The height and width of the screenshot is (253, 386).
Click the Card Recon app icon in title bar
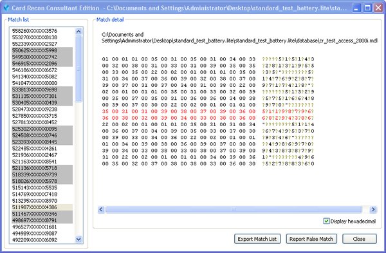(6, 8)
